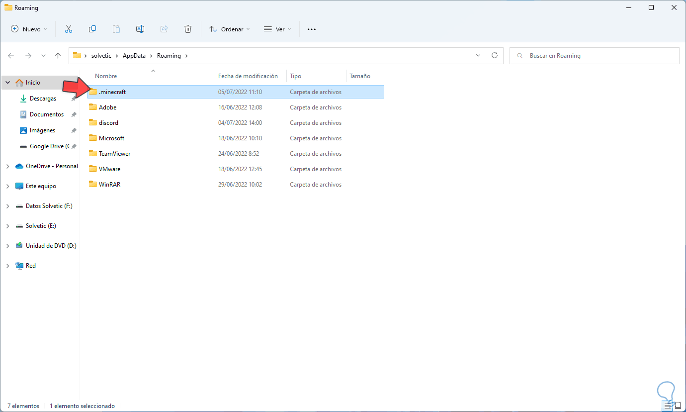Expand the OneDrive - Personal node

point(7,166)
